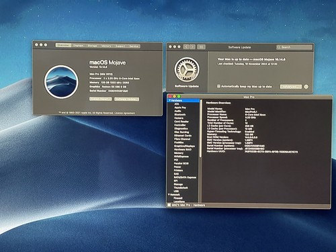This screenshot has width=336, height=252.
Task: Select SAS in the sidebar
Action: point(176,174)
